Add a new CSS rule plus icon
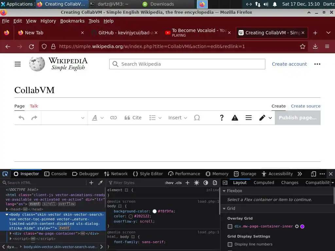The height and width of the screenshot is (251, 335). 187,183
